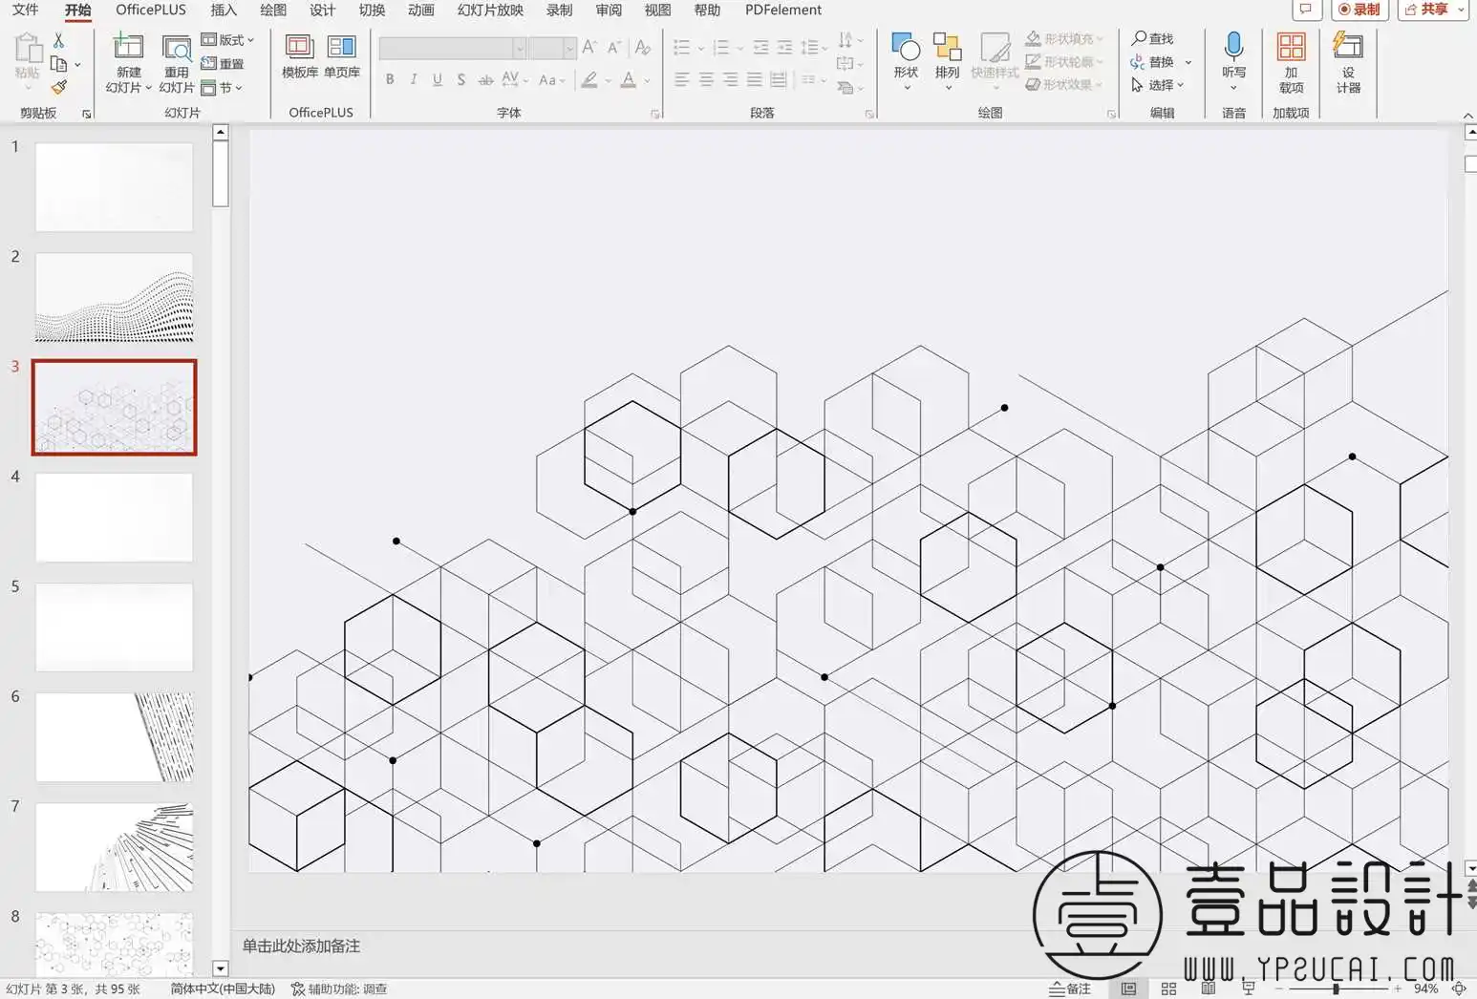Open the 形状 shapes gallery
This screenshot has width=1477, height=999.
(x=906, y=61)
